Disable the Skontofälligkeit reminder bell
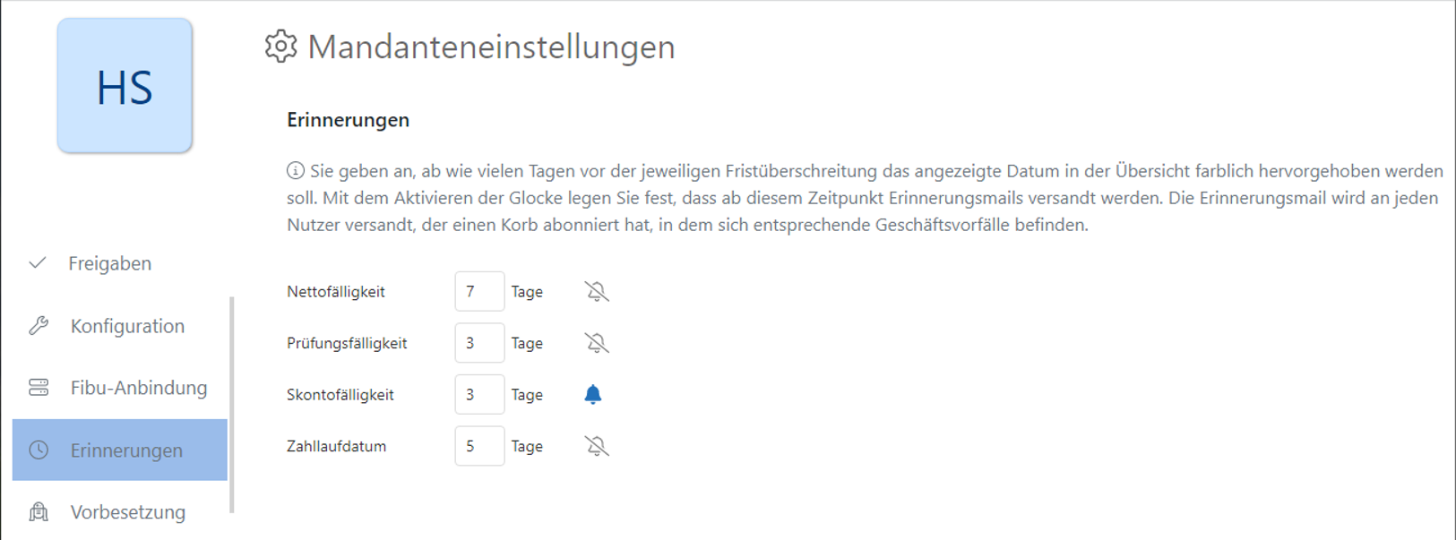This screenshot has height=540, width=1456. click(593, 395)
